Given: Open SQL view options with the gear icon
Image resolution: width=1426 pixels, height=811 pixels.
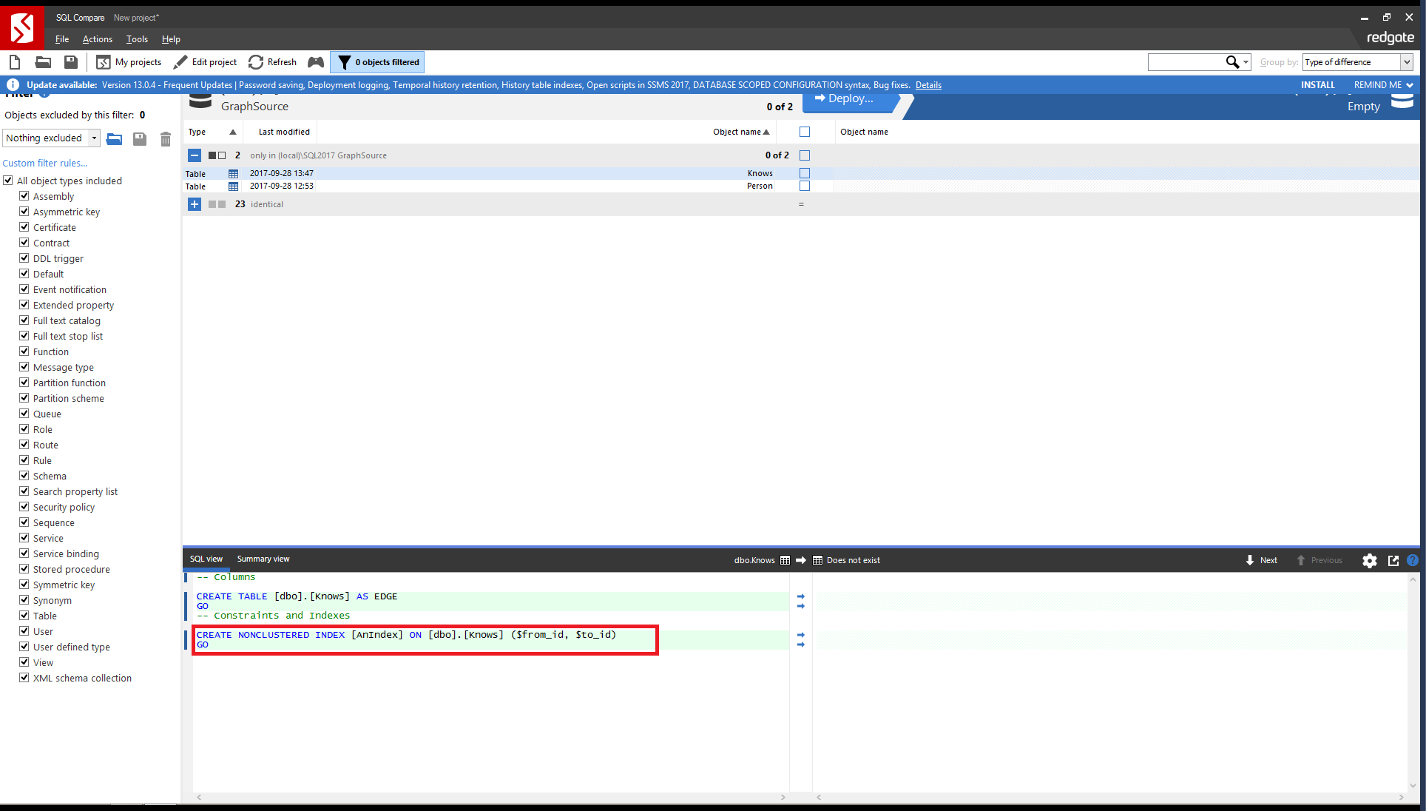Looking at the screenshot, I should click(1370, 561).
